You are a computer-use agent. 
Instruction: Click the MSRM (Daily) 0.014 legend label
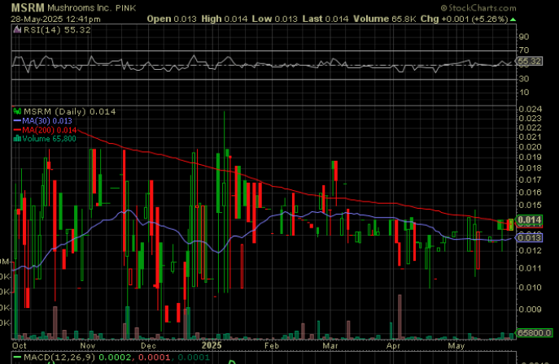click(x=69, y=111)
